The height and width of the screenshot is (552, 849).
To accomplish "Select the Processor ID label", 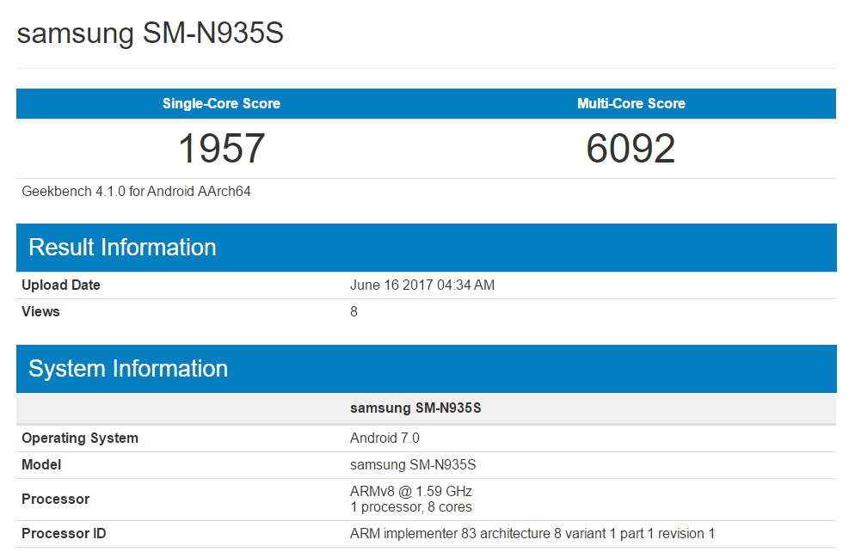I will click(64, 534).
